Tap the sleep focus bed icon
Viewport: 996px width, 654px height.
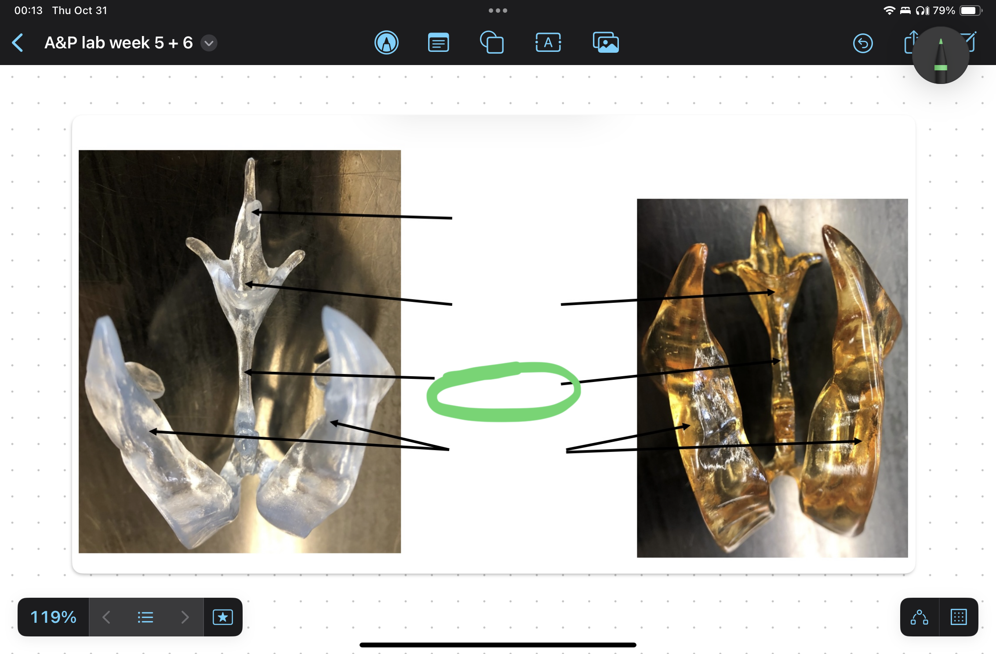click(x=905, y=11)
